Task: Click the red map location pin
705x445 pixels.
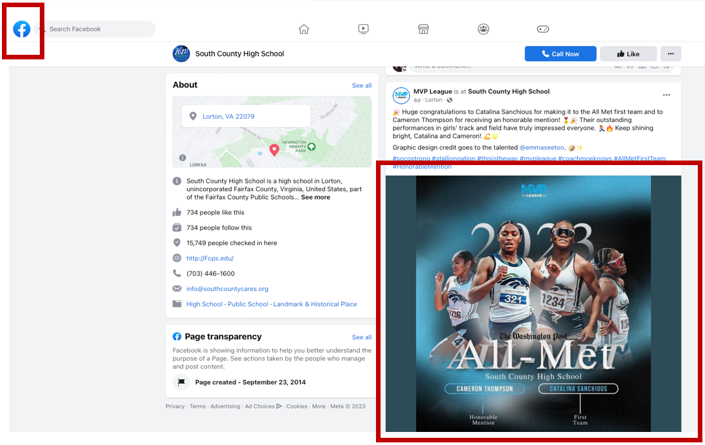Action: click(x=274, y=150)
